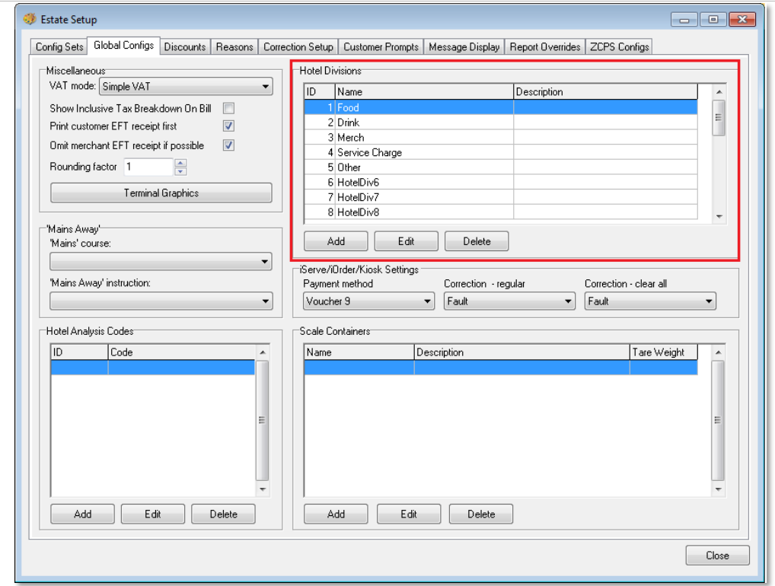Image resolution: width=775 pixels, height=586 pixels.
Task: Open the 'Mains' course dropdown
Action: coord(161,262)
